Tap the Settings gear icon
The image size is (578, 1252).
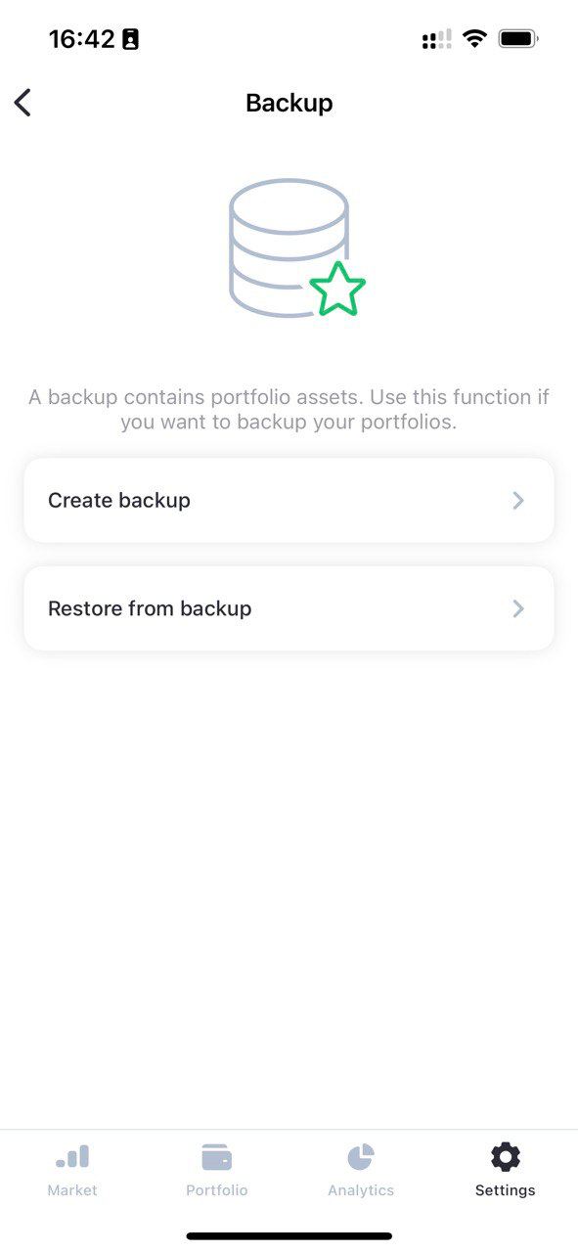[x=506, y=1157]
